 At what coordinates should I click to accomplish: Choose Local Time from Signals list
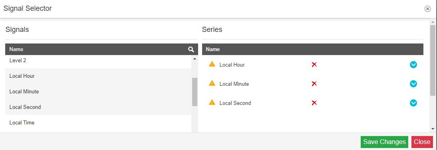pyautogui.click(x=98, y=123)
